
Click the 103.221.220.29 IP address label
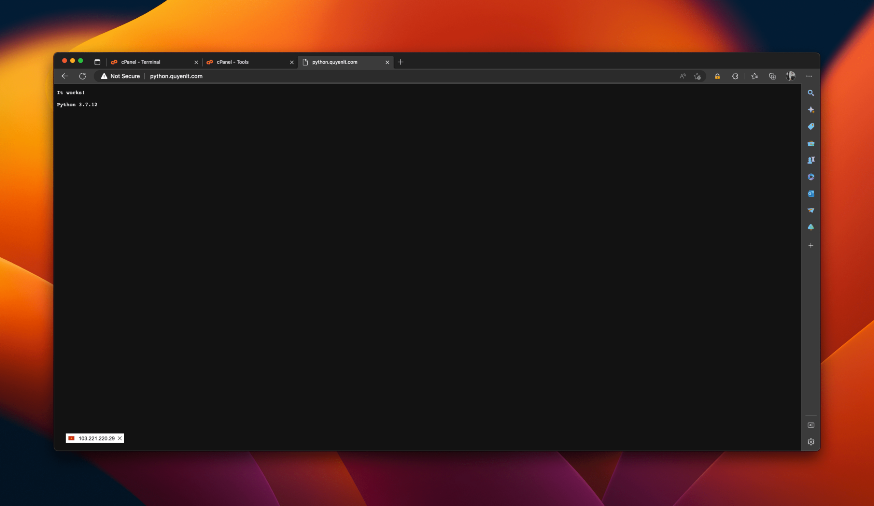(96, 438)
